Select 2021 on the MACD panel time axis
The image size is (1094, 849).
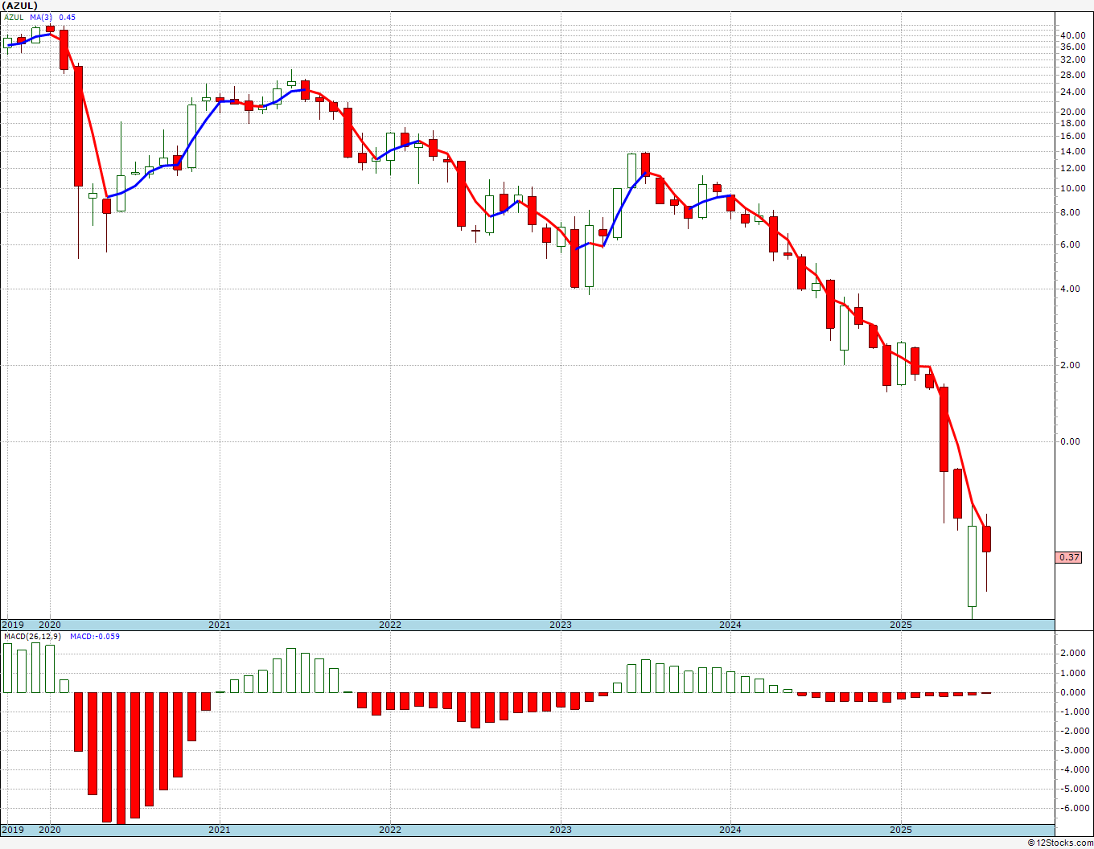[220, 830]
